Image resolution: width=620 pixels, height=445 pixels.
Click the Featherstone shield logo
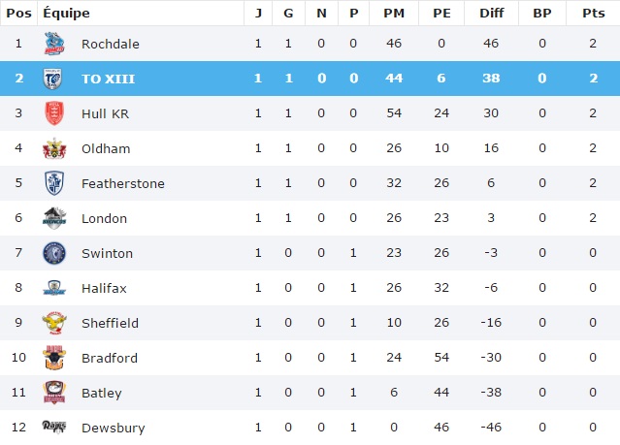53,183
